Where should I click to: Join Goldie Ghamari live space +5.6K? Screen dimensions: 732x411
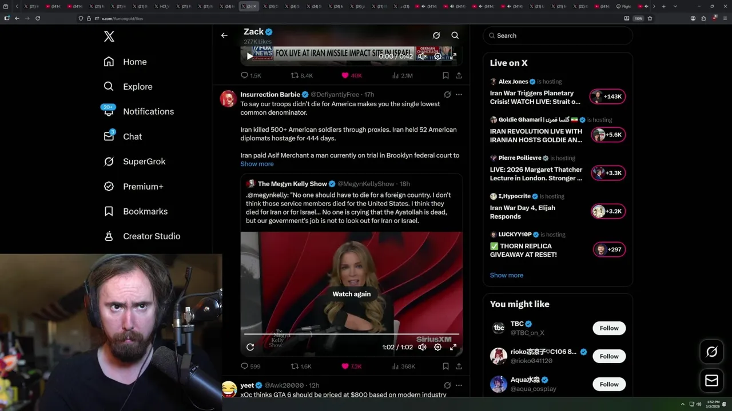[608, 135]
